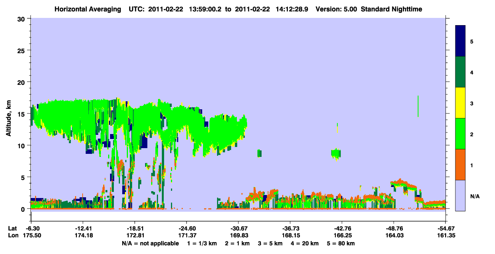Screen dimensions: 495x254
Task: Click the bright green colorbar segment labeled 2
Action: (x=460, y=134)
